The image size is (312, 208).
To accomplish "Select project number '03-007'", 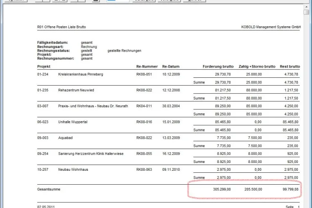I will (x=43, y=106).
